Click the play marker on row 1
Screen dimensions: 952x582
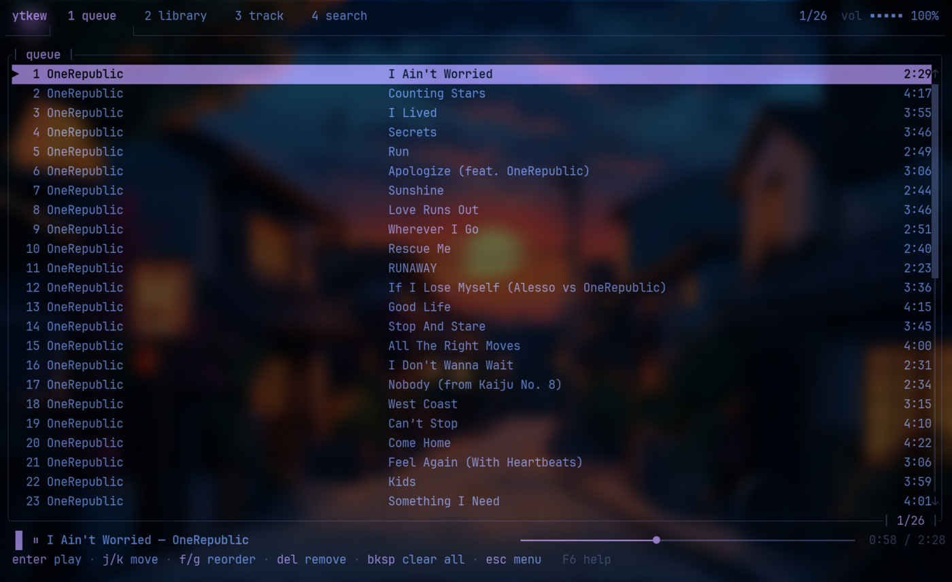(x=16, y=74)
